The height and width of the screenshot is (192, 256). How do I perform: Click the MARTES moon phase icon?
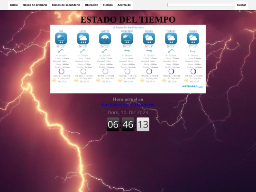pyautogui.click(x=105, y=71)
